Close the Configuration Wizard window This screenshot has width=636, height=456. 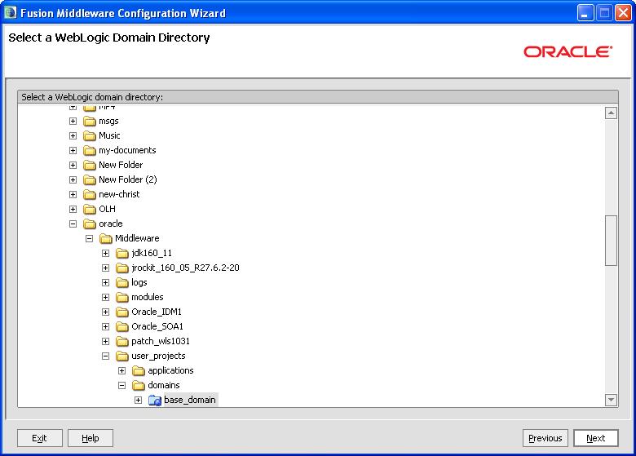point(623,13)
